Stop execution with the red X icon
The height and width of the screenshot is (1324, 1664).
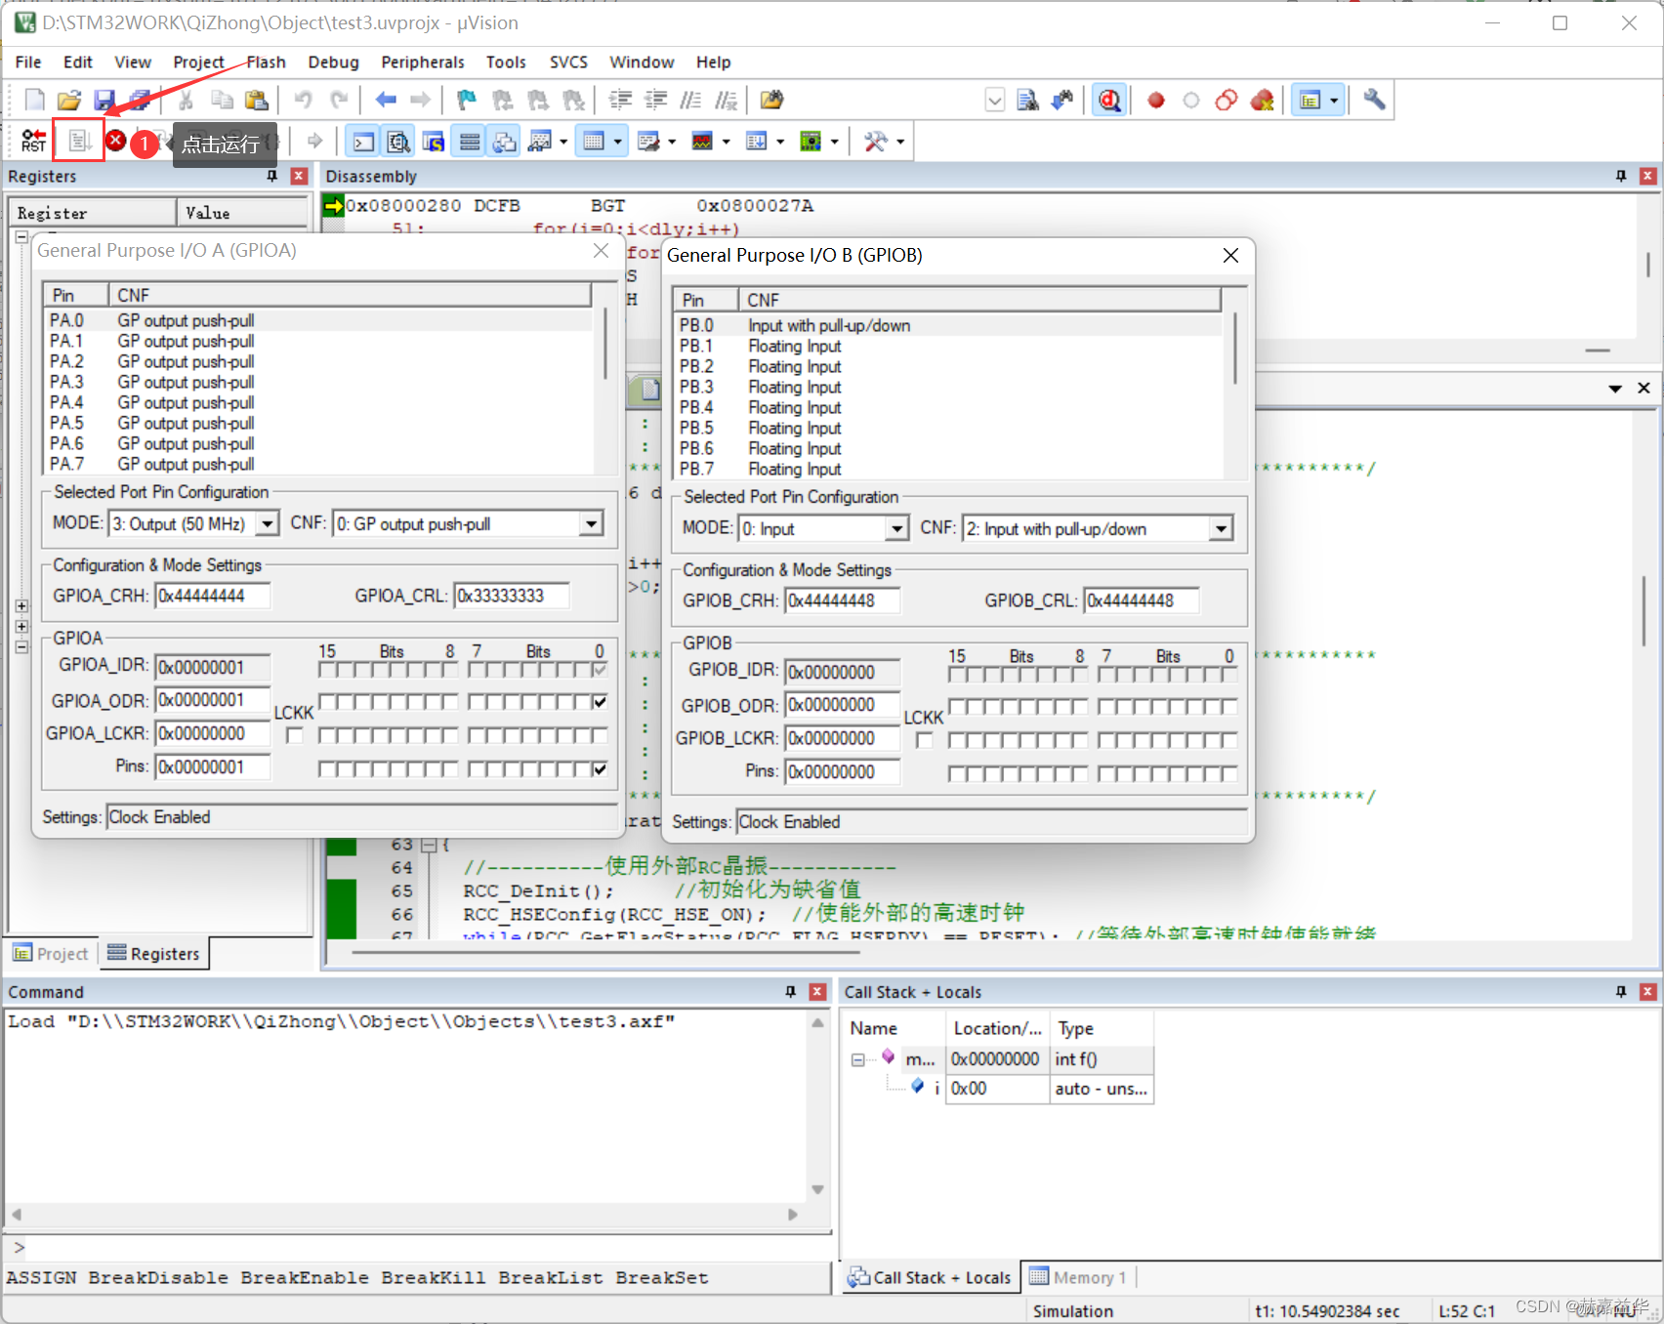[115, 141]
